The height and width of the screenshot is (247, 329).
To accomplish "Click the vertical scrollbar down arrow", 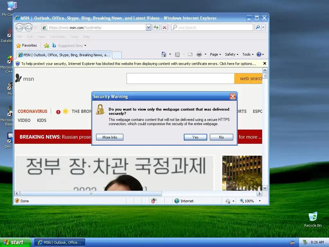I will click(265, 188).
